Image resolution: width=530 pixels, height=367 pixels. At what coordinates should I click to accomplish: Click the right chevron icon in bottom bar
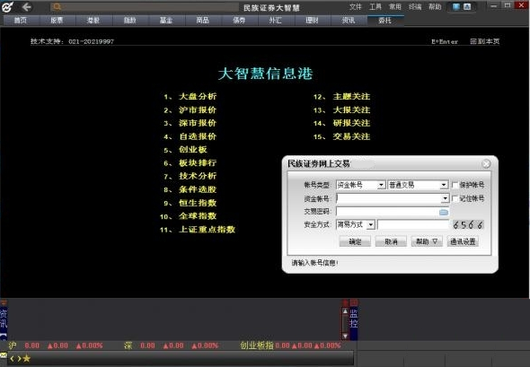point(19,359)
